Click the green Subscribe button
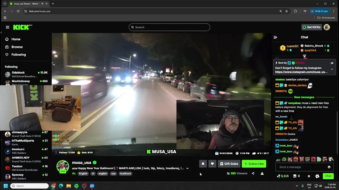The height and width of the screenshot is (190, 339). (x=254, y=164)
